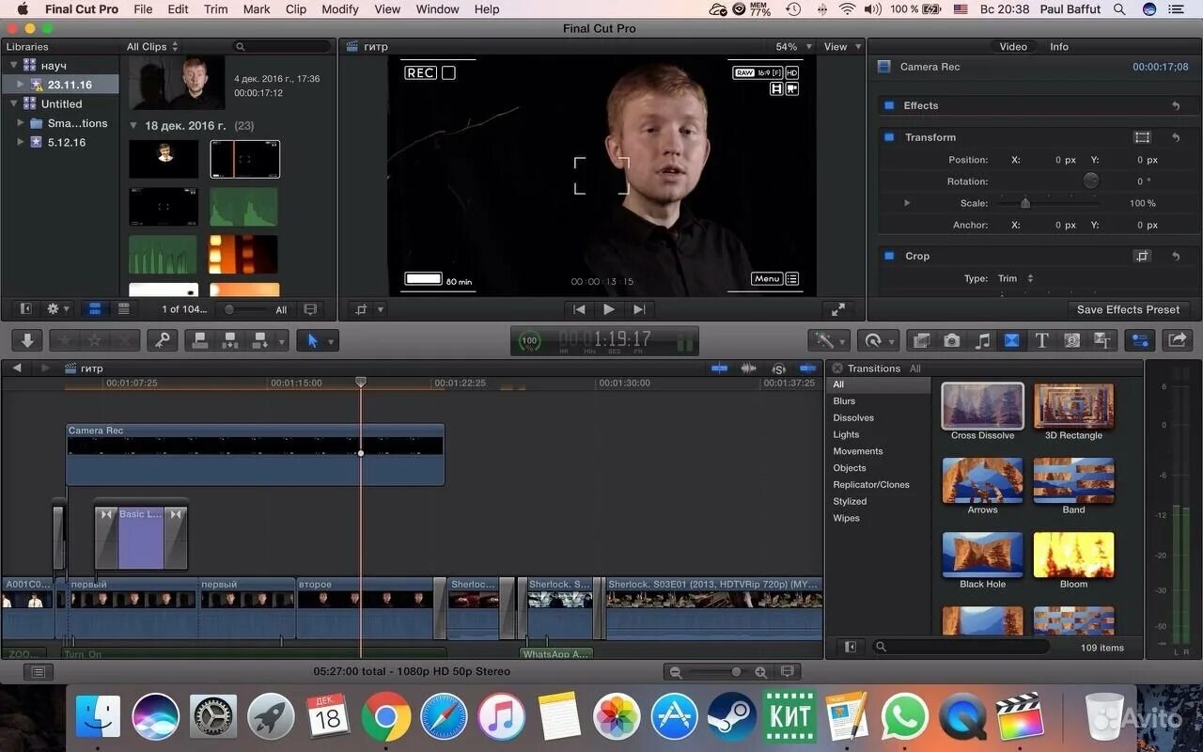
Task: Open the 54% viewer zoom dropdown
Action: coord(793,46)
